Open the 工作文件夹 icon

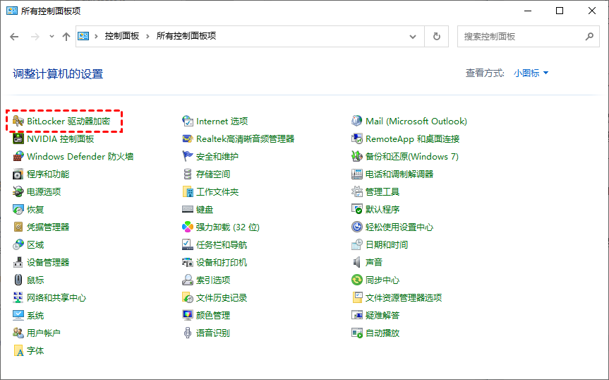pyautogui.click(x=188, y=191)
